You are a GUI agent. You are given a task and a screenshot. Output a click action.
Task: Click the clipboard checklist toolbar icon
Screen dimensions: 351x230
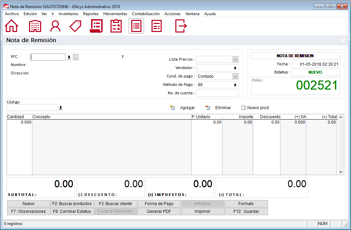(116, 26)
